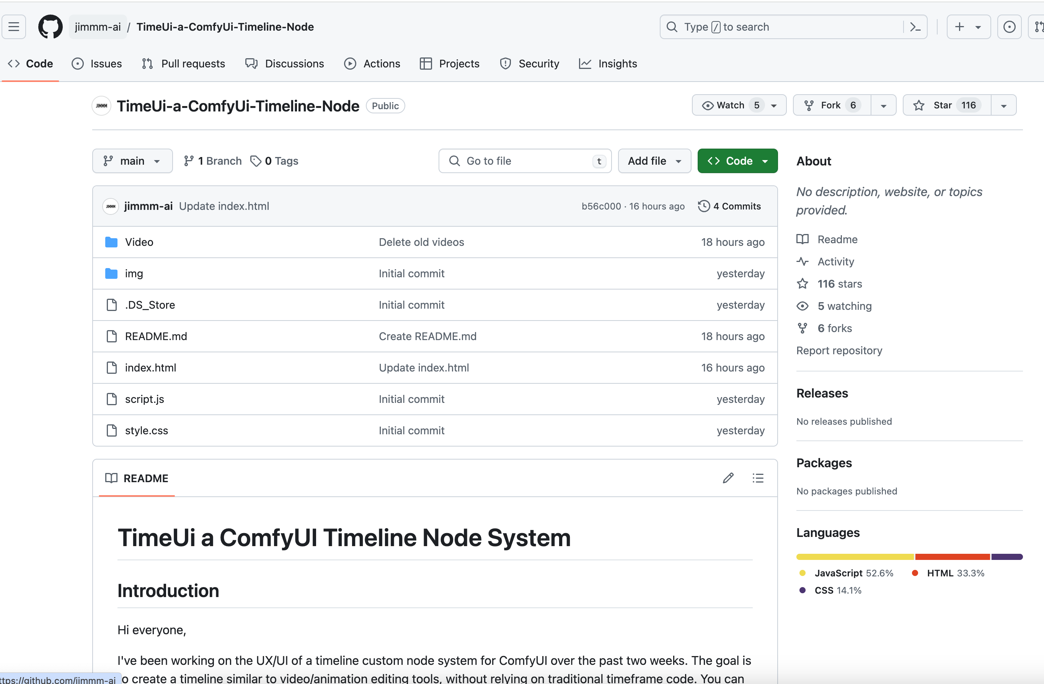The width and height of the screenshot is (1044, 684).
Task: Show README outline list icon
Action: click(758, 478)
